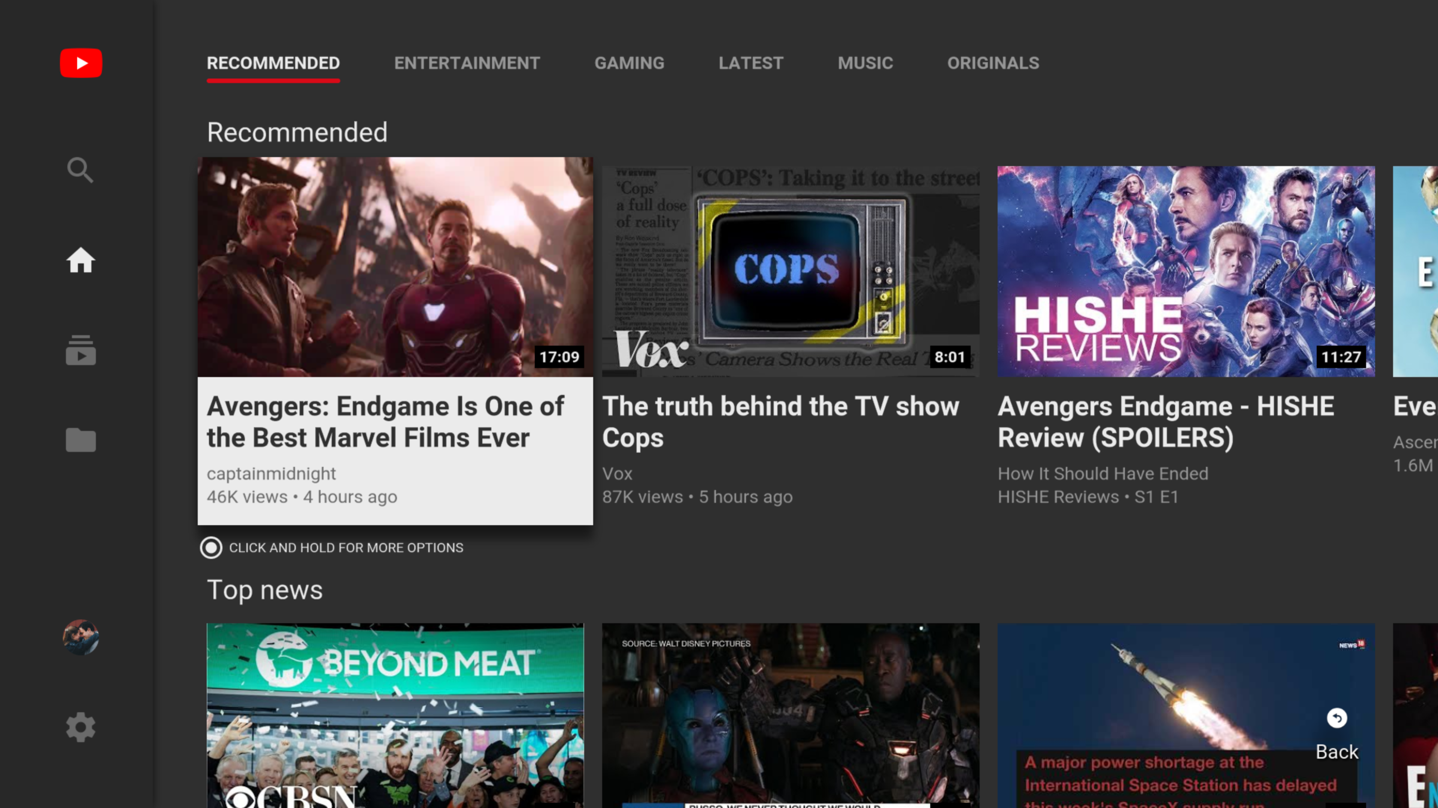Open the Library folder icon
1438x808 pixels.
81,440
